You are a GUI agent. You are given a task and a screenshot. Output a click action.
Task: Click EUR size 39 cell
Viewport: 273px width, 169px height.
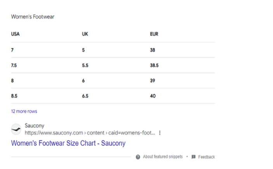153,81
